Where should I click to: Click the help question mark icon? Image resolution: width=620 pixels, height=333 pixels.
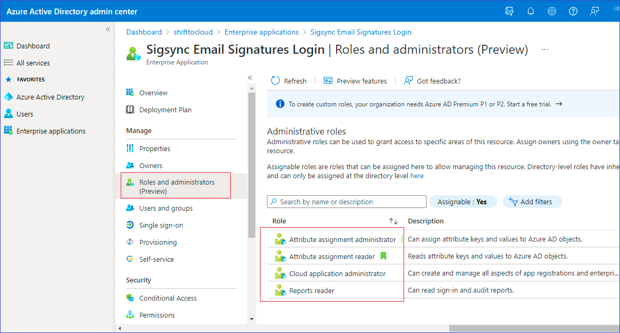click(573, 11)
